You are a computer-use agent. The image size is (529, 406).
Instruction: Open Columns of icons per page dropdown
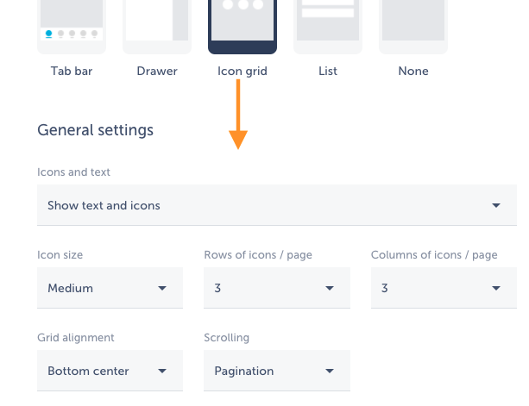point(444,288)
